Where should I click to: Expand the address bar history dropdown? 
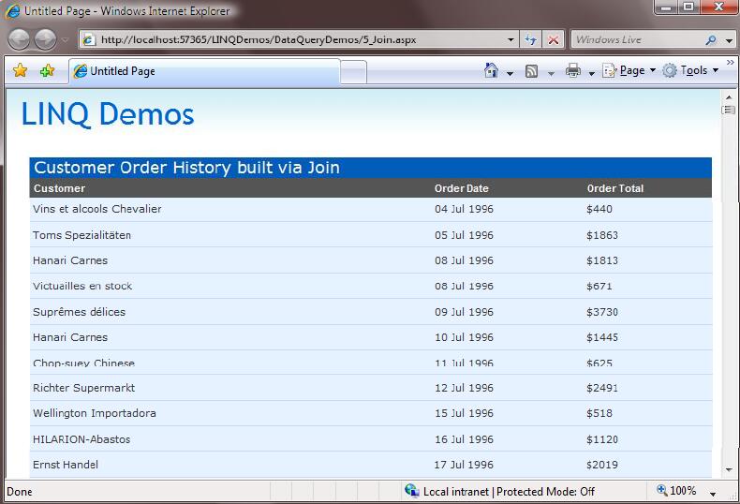pos(511,39)
